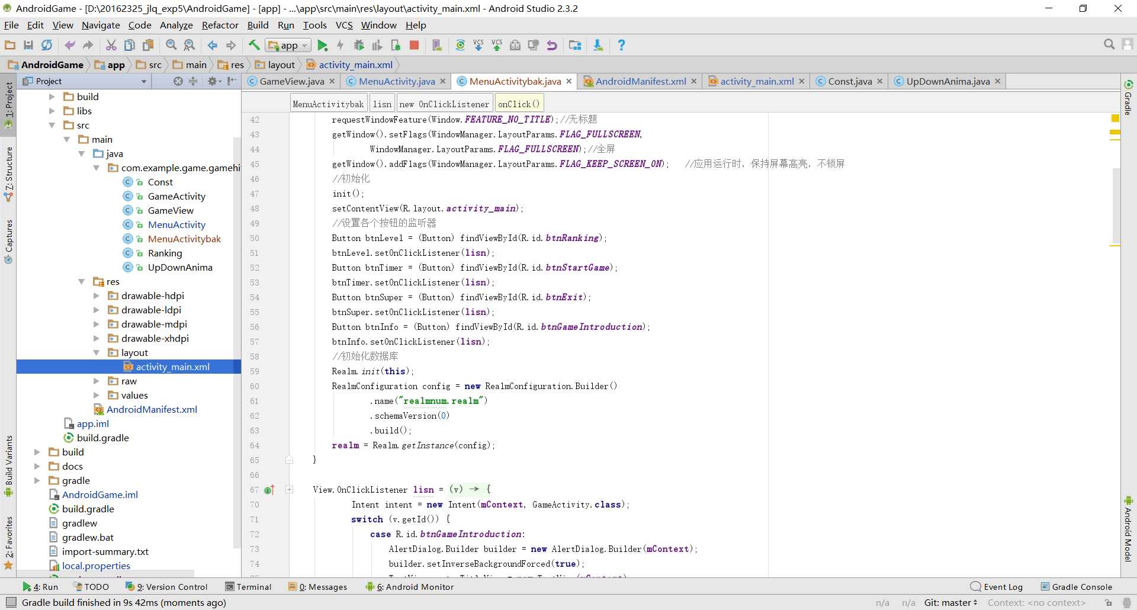Screen dimensions: 1137x610
Task: Collapse the layout folder in project tree
Action: click(x=97, y=352)
